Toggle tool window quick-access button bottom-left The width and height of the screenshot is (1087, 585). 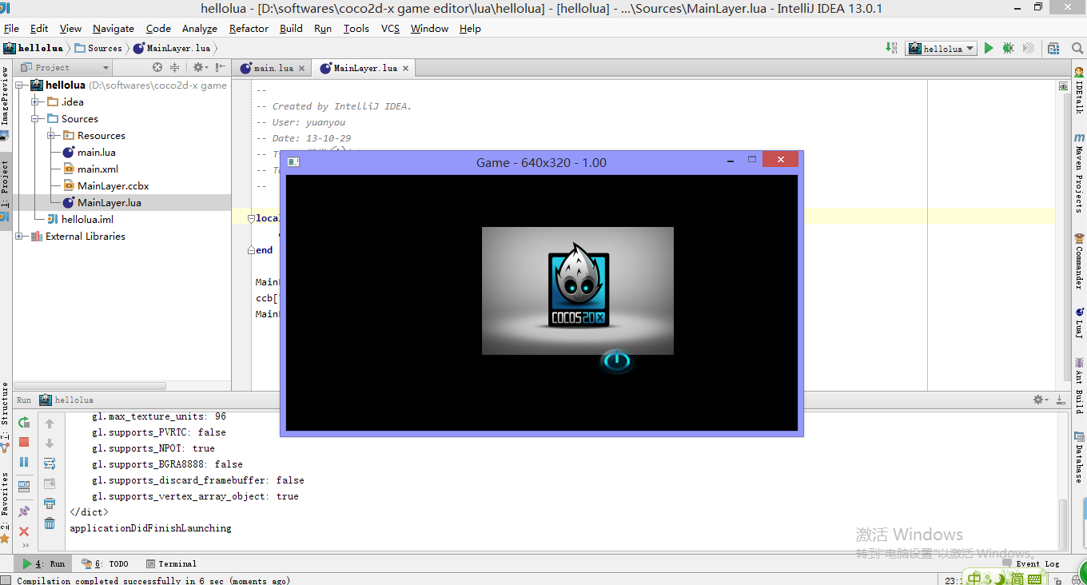6,579
